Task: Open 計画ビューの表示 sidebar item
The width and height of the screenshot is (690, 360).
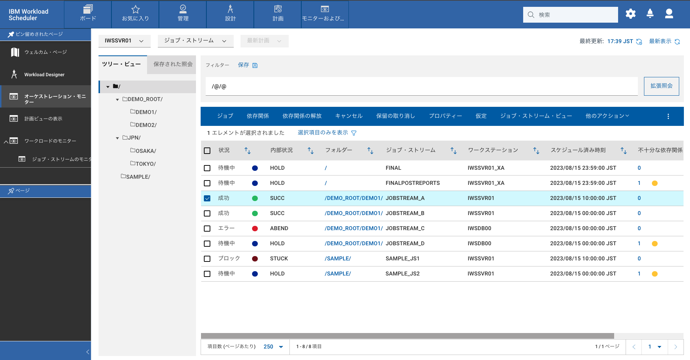Action: click(x=46, y=119)
